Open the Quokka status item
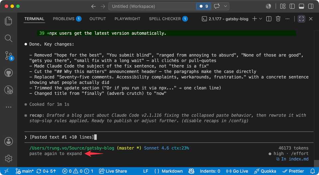Screen dimensions: 319x175 pos(265,171)
